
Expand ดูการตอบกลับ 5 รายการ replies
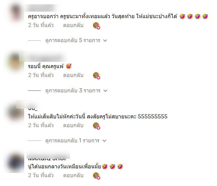pos(73,41)
